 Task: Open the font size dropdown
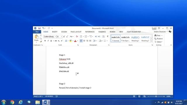click(x=61, y=36)
